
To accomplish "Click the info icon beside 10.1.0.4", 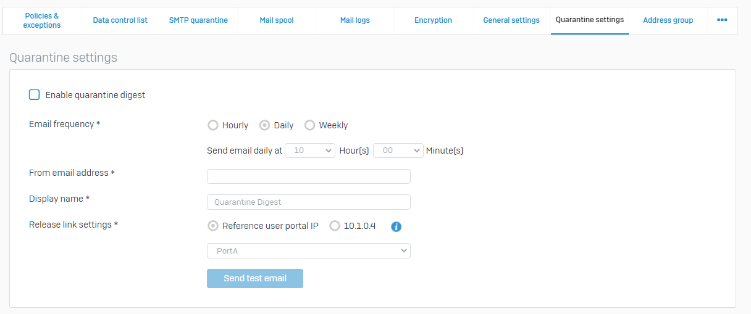I will (396, 226).
